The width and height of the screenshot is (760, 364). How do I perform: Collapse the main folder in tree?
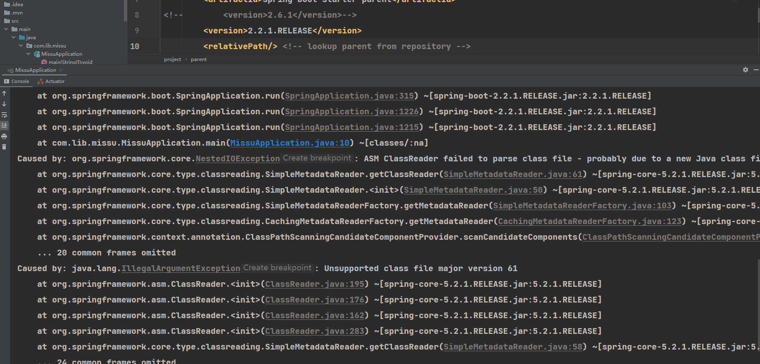pyautogui.click(x=6, y=29)
